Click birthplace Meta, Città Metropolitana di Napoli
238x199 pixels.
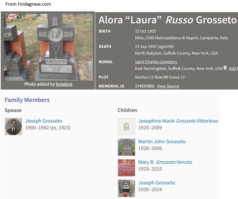pyautogui.click(x=182, y=38)
